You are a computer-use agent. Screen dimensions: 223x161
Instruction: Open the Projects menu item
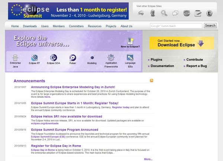(x=111, y=26)
